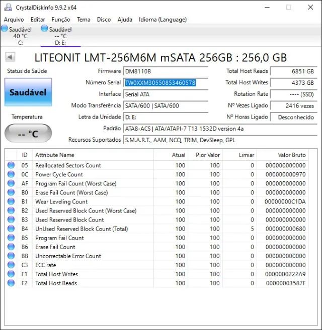Click status orb for Used Reserved Block Count (Worst Case)
This screenshot has width=322, height=330.
tap(11, 210)
